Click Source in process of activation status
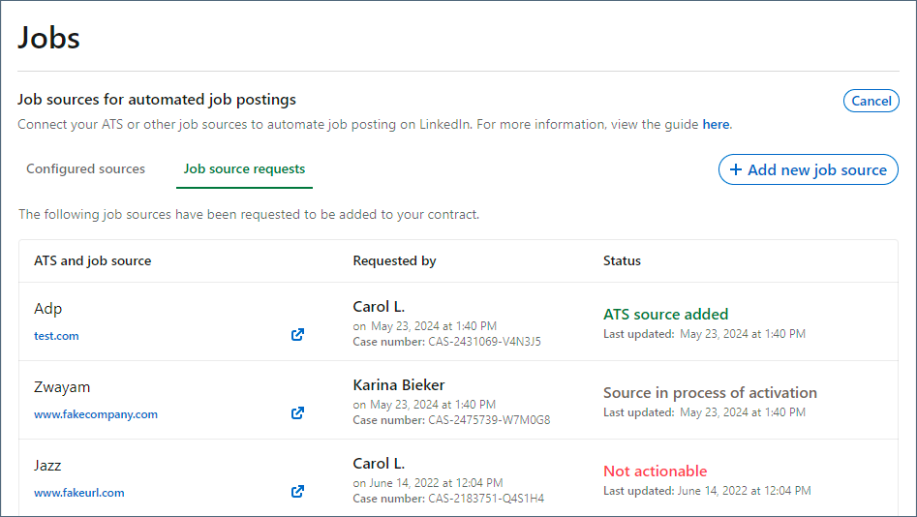The height and width of the screenshot is (517, 917). pyautogui.click(x=710, y=392)
